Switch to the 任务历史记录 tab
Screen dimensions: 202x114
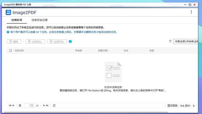click(39, 20)
